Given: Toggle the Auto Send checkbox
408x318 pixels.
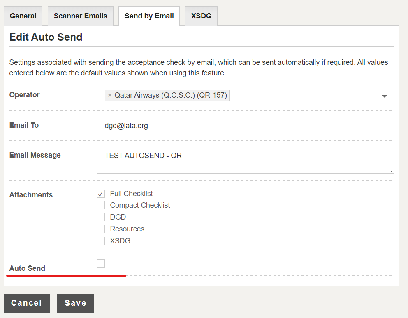Looking at the screenshot, I should pos(101,263).
